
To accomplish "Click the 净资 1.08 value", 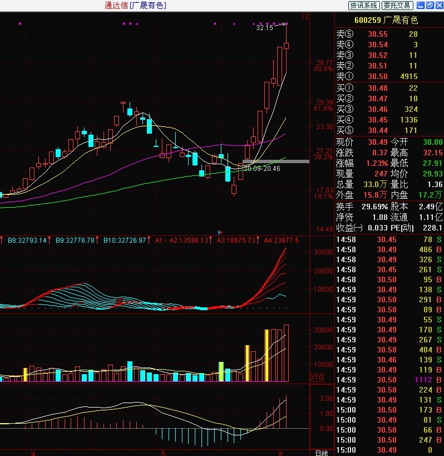I will click(380, 217).
